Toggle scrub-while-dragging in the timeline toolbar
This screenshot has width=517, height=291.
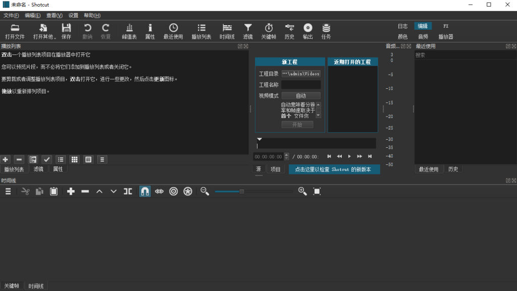(x=159, y=191)
